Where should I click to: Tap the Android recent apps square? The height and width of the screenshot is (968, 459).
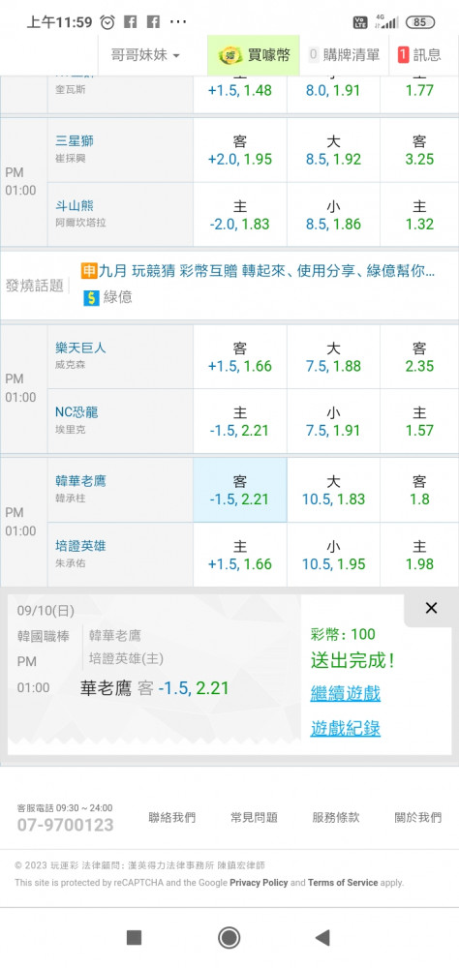pyautogui.click(x=134, y=938)
